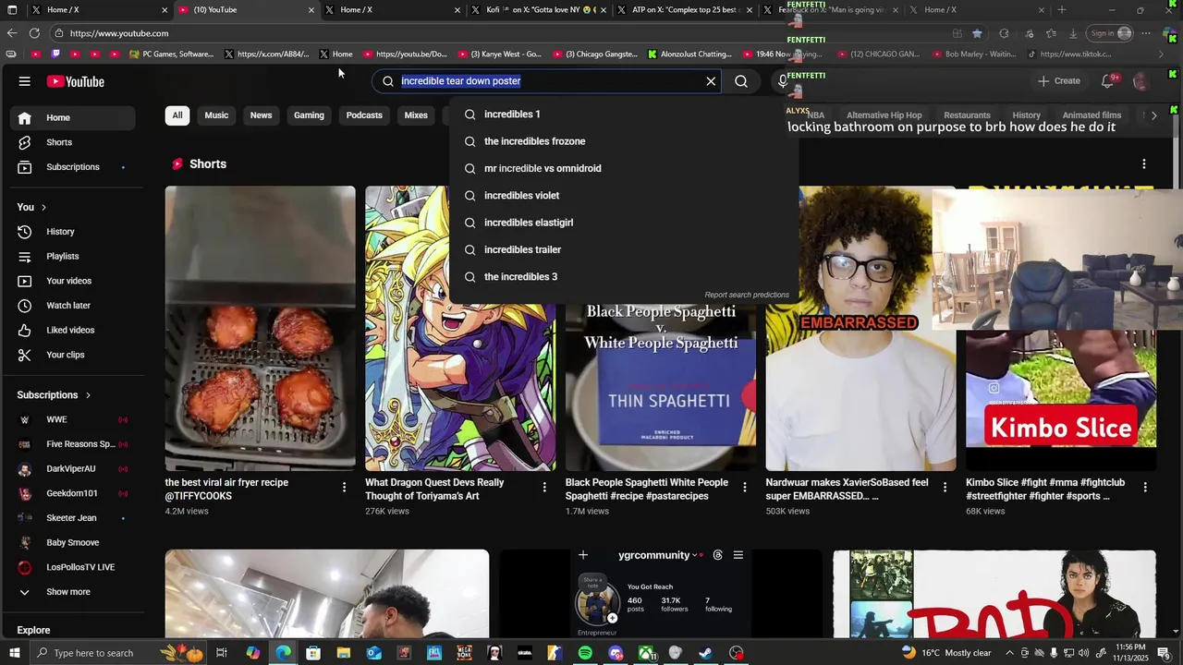
Task: Select the News filter chip
Action: click(x=261, y=115)
